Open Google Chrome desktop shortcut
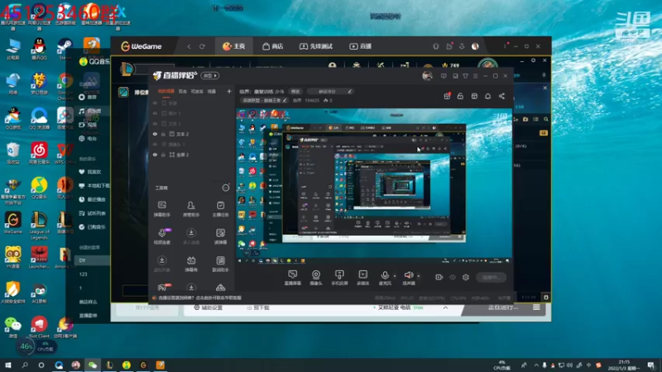662x372 pixels. click(x=65, y=86)
